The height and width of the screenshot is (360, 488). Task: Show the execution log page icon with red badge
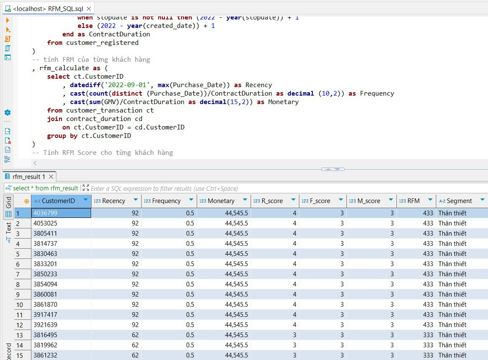[x=8, y=141]
